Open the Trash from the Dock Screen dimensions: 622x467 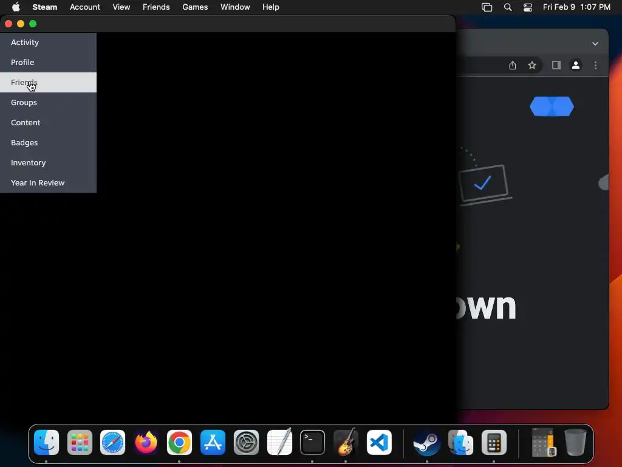coord(575,443)
